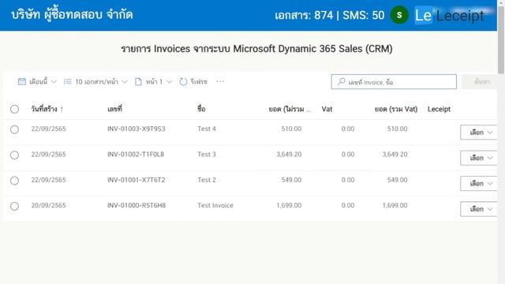Open the more options ellipsis menu
The width and height of the screenshot is (505, 284).
(220, 81)
